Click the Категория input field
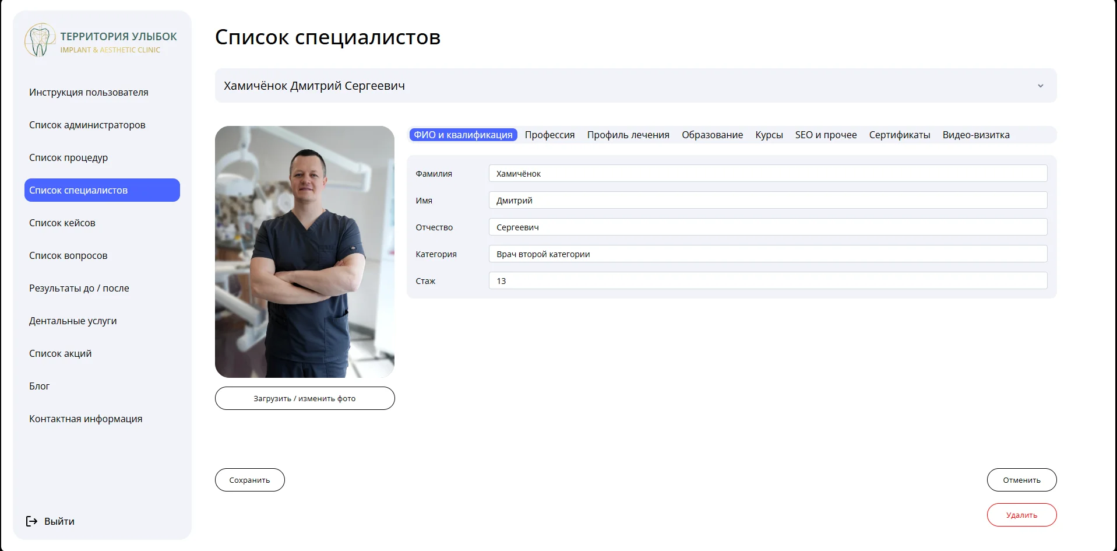Viewport: 1117px width, 551px height. [x=767, y=254]
